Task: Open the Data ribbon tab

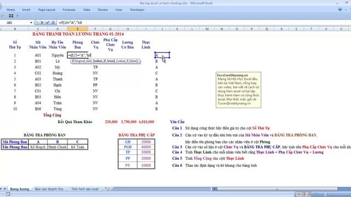Action: (87, 10)
